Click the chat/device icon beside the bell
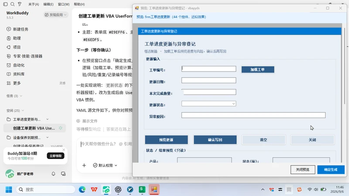The image size is (349, 196). (63, 173)
